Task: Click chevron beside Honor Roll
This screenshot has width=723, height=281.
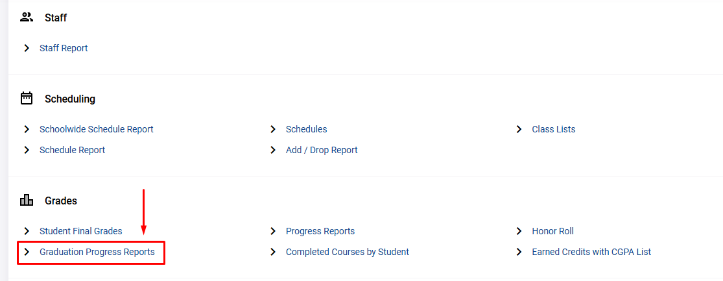Action: [519, 231]
